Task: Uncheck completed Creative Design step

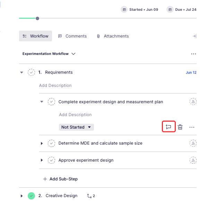Action: (31, 196)
